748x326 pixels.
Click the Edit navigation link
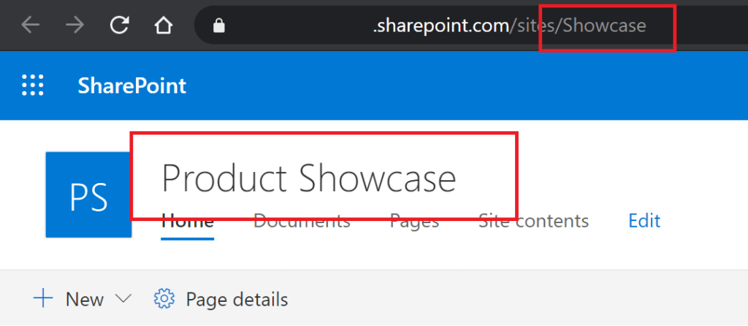[x=644, y=220]
